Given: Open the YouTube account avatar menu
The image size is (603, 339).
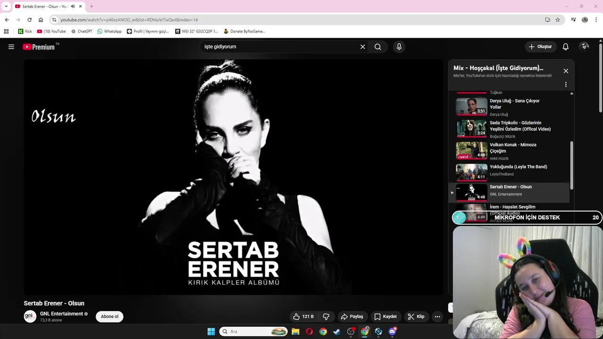Looking at the screenshot, I should (585, 47).
